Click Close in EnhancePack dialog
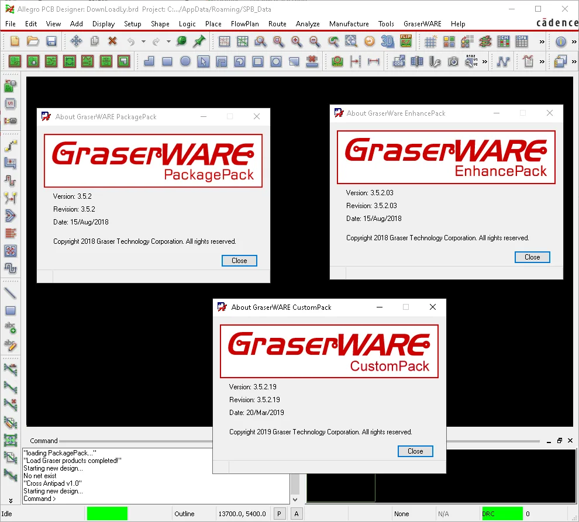 pyautogui.click(x=532, y=257)
